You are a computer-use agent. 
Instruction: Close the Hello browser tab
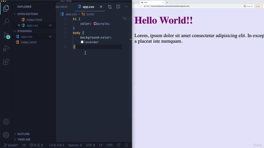[163, 2]
